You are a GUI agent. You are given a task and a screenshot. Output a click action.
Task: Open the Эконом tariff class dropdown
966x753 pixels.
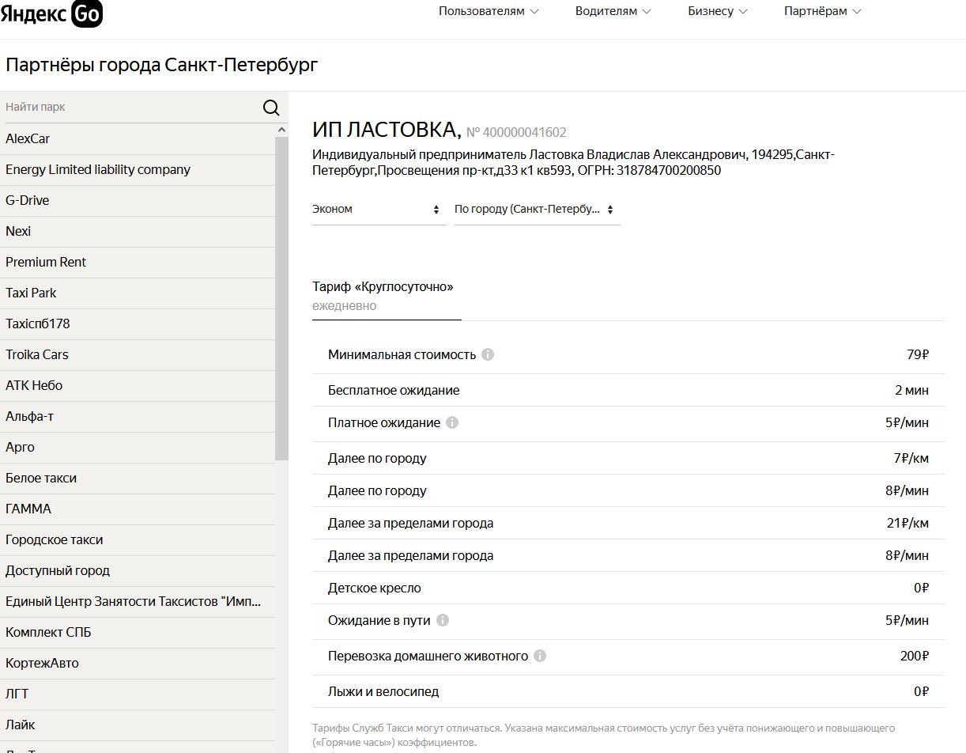coord(379,210)
